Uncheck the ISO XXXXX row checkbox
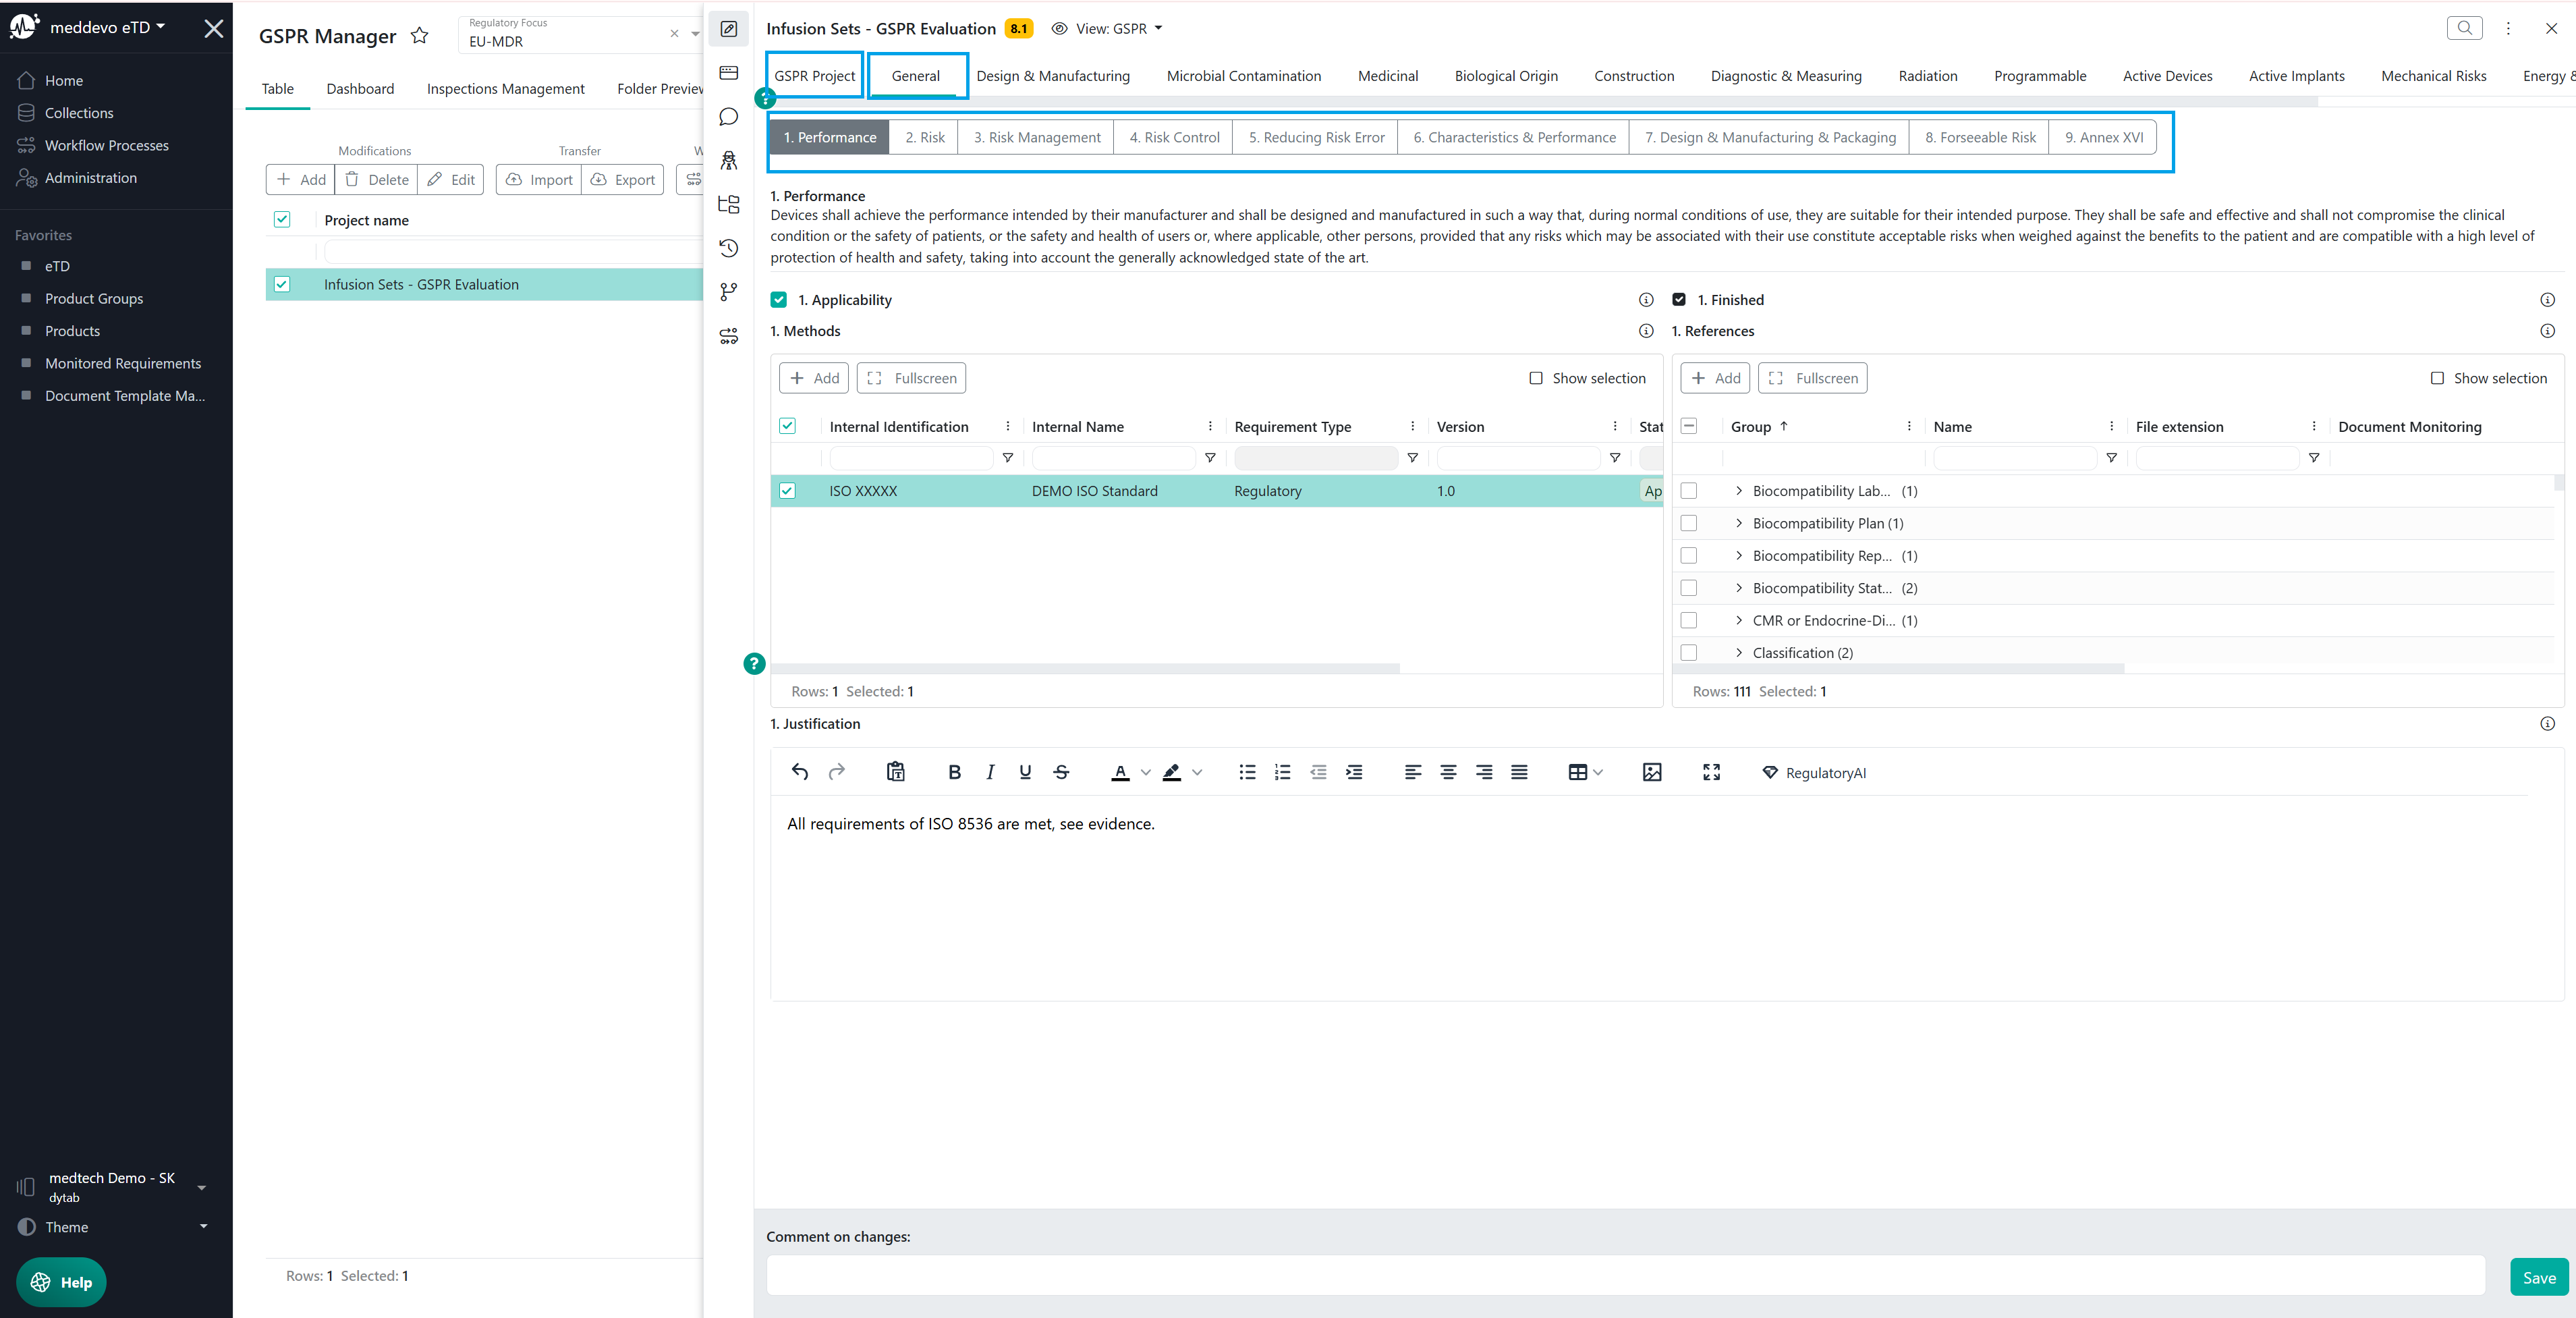The width and height of the screenshot is (2576, 1318). 788,491
